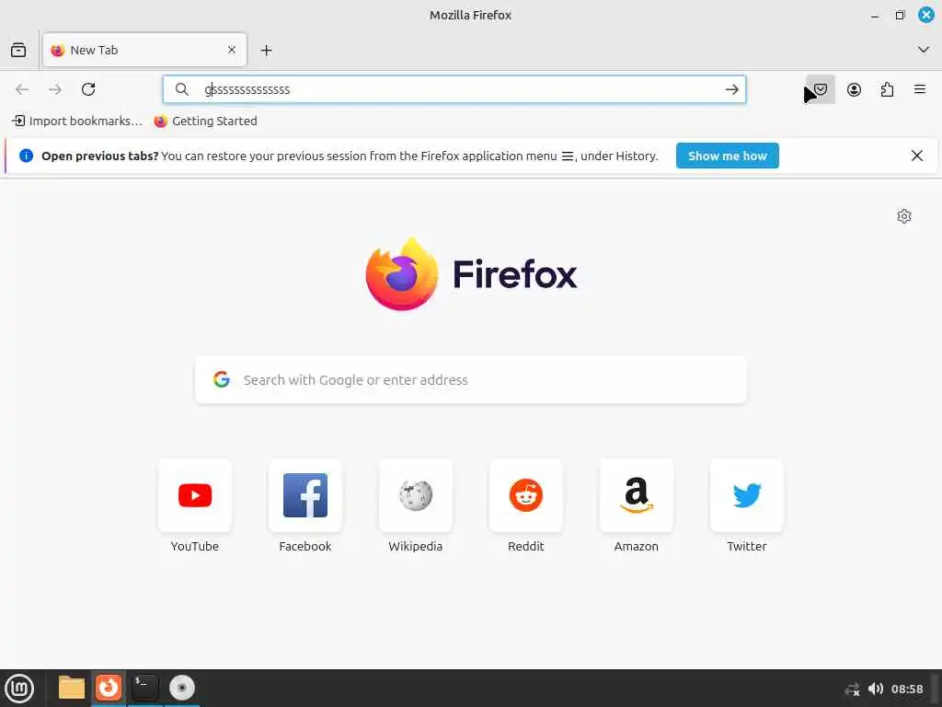942x707 pixels.
Task: Open the terminal from taskbar
Action: (x=144, y=688)
